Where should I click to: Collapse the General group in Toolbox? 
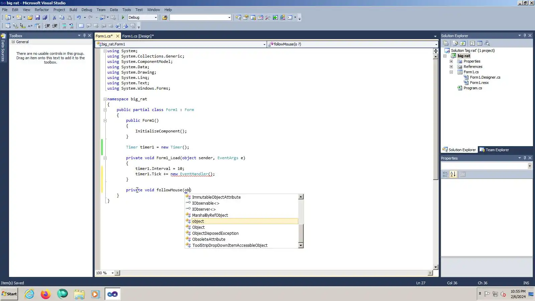tap(13, 42)
